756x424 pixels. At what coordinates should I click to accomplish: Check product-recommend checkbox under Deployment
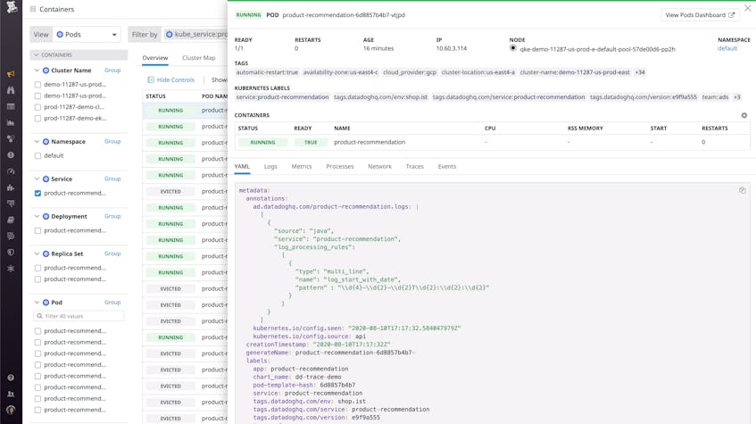pos(37,230)
